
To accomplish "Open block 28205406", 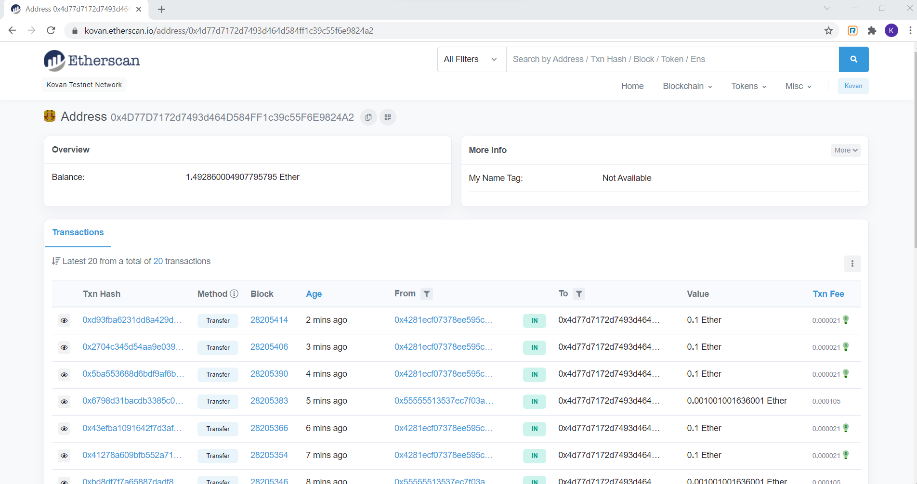I will coord(269,347).
